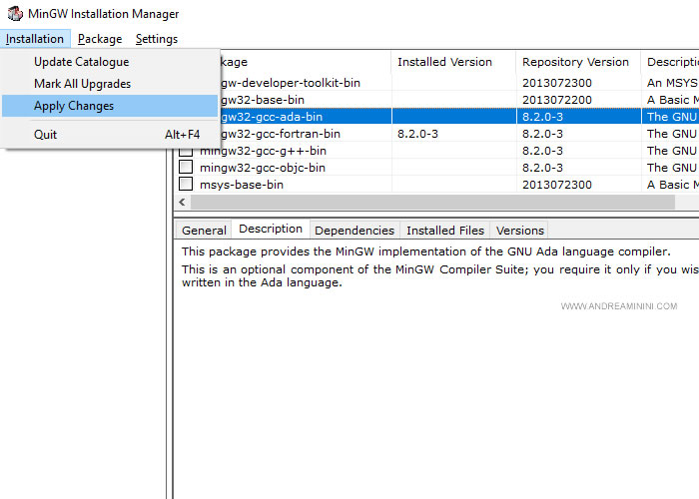The image size is (699, 499).
Task: Quit the application via the menu
Action: [46, 134]
